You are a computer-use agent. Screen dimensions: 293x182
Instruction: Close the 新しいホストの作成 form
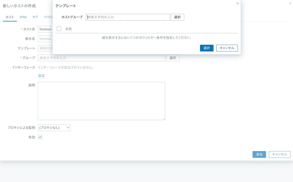pos(290,3)
